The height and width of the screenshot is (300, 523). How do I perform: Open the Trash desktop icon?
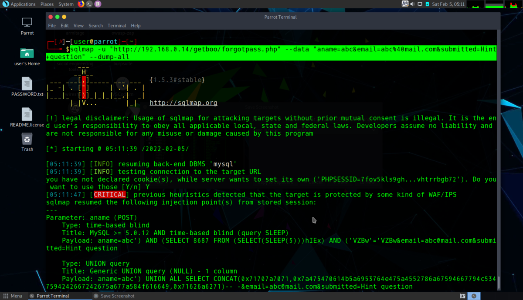point(27,142)
